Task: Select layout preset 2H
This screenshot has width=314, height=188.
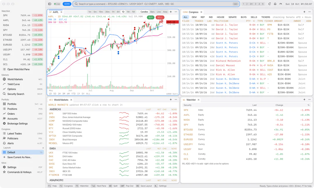Action: [x=251, y=4]
